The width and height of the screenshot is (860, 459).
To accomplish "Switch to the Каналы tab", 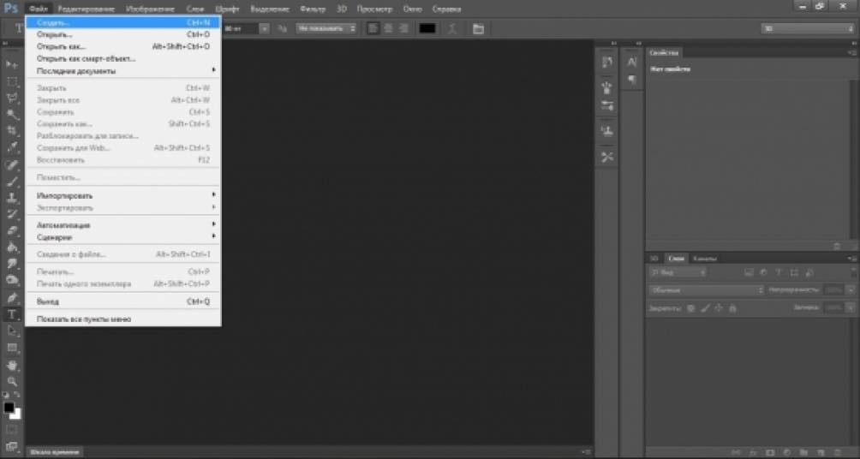I will pyautogui.click(x=705, y=259).
